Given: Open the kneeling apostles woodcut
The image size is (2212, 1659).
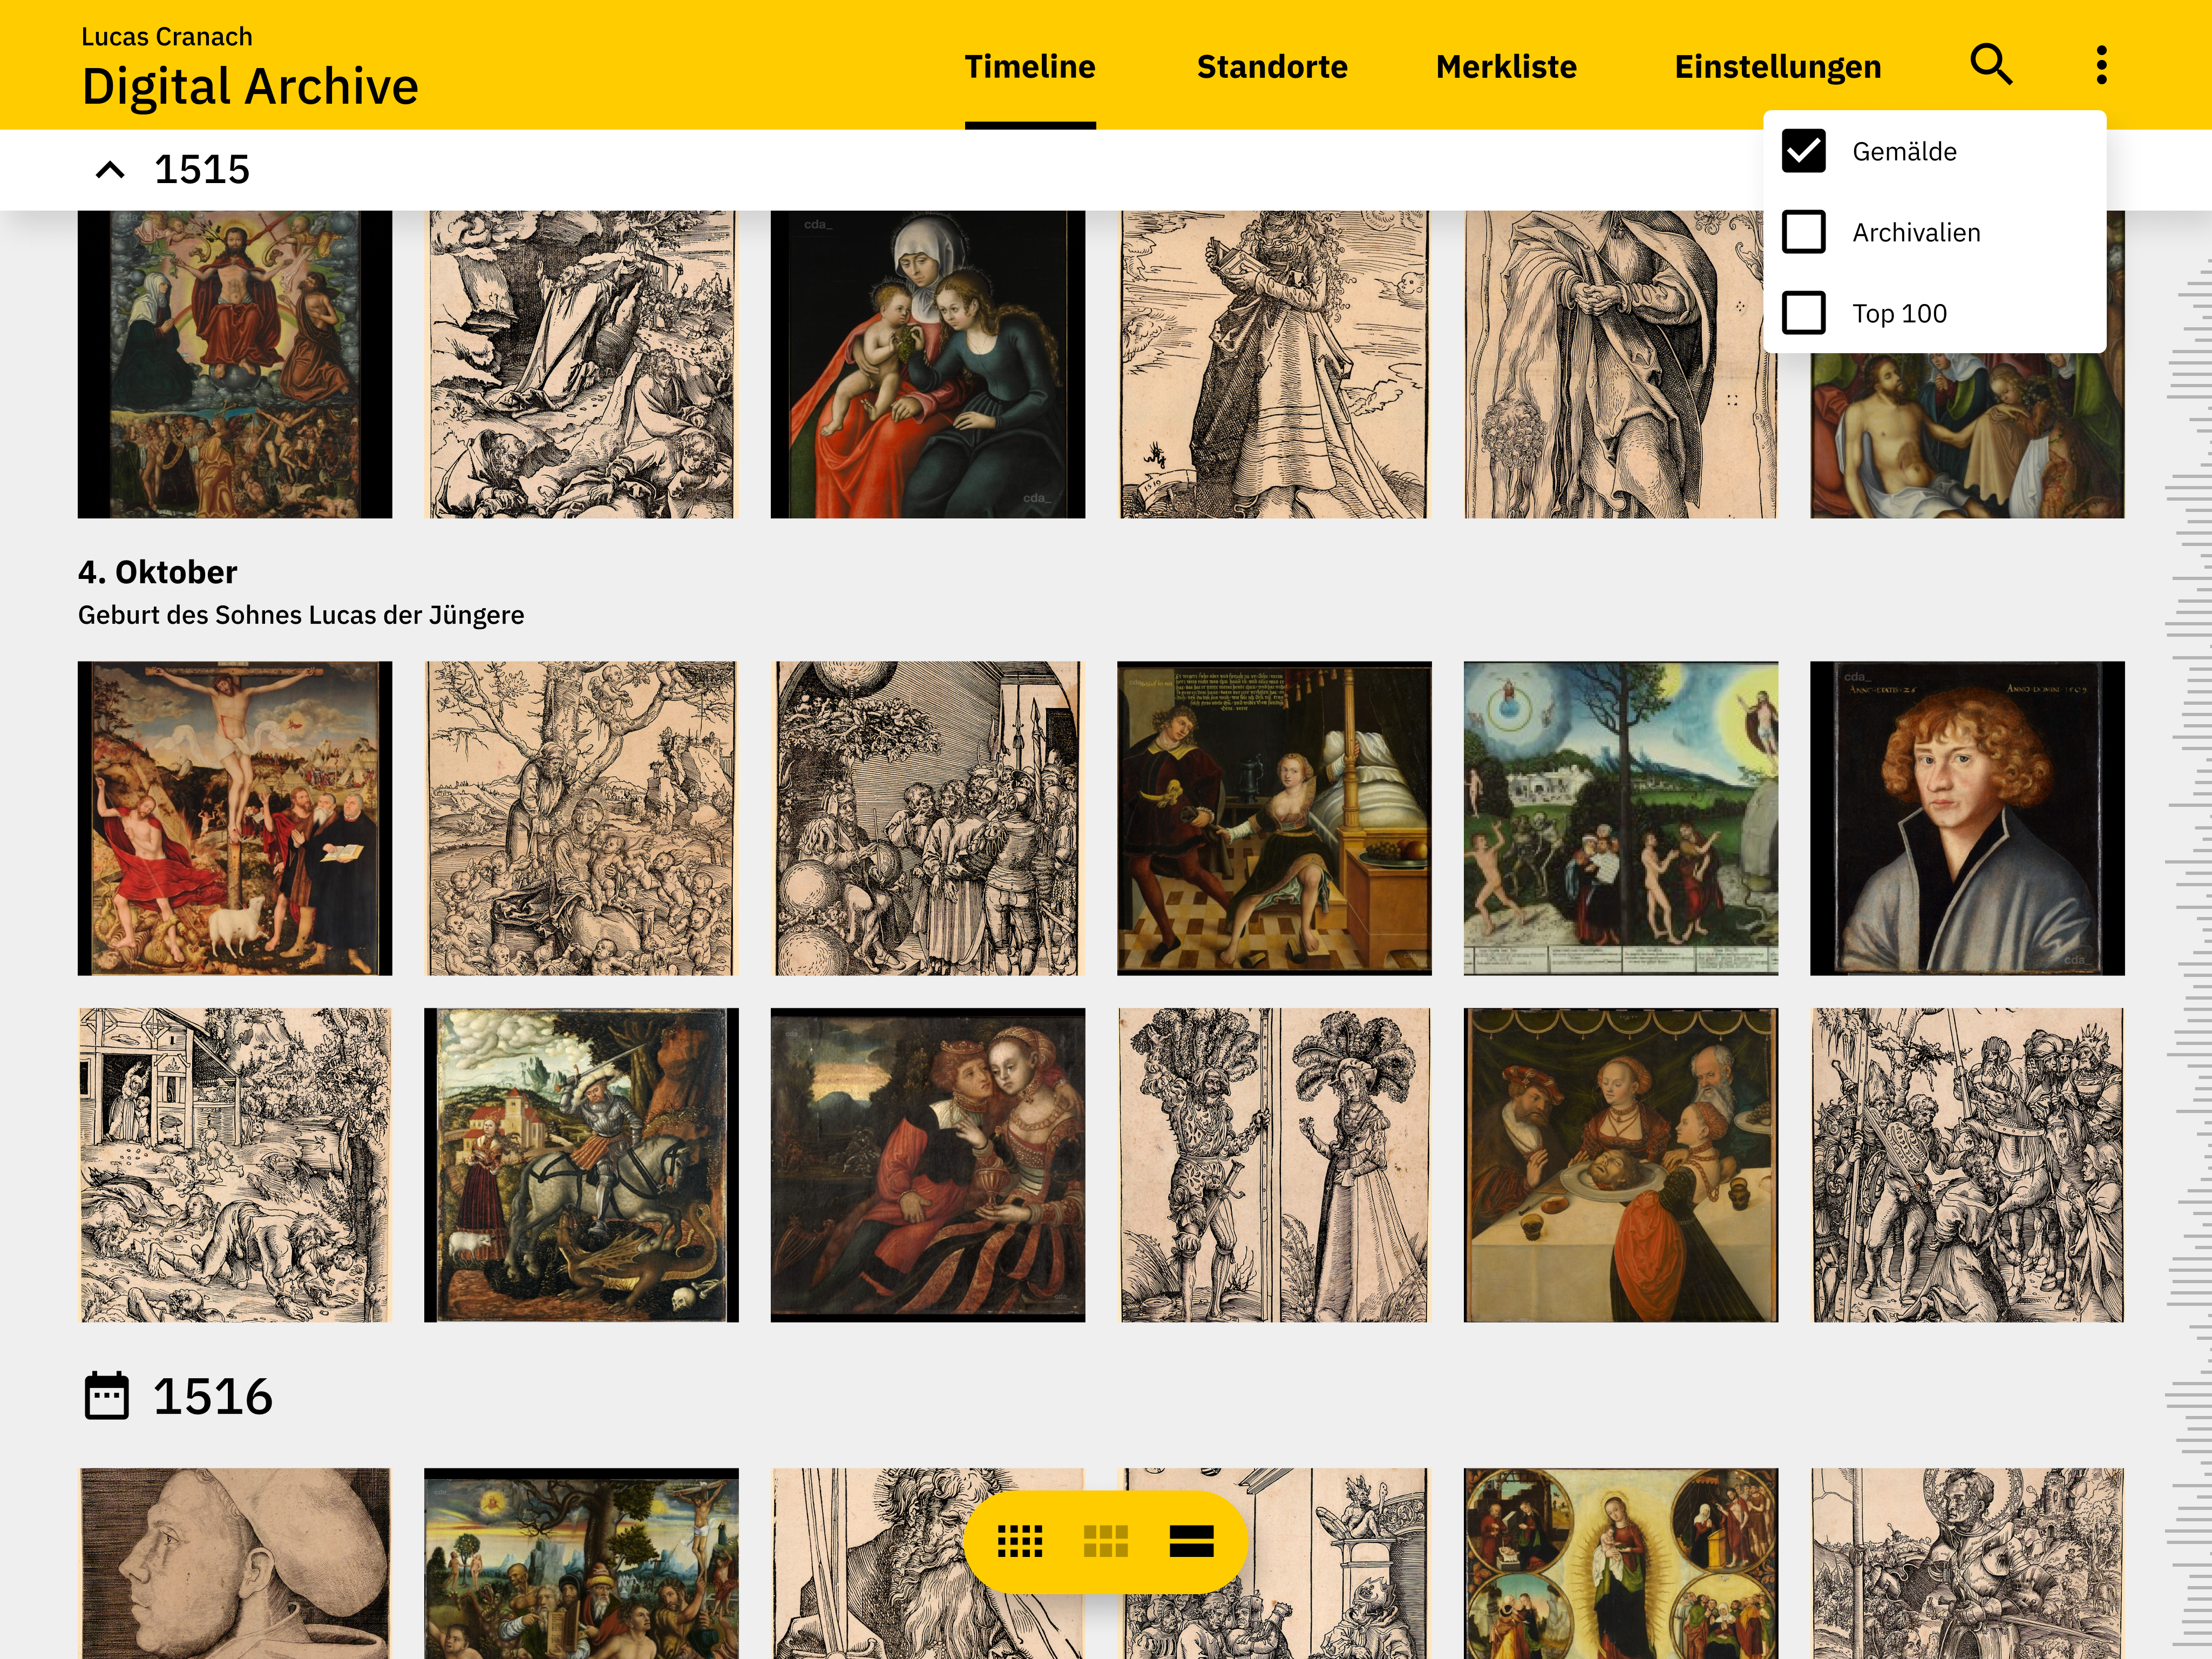Looking at the screenshot, I should [581, 364].
